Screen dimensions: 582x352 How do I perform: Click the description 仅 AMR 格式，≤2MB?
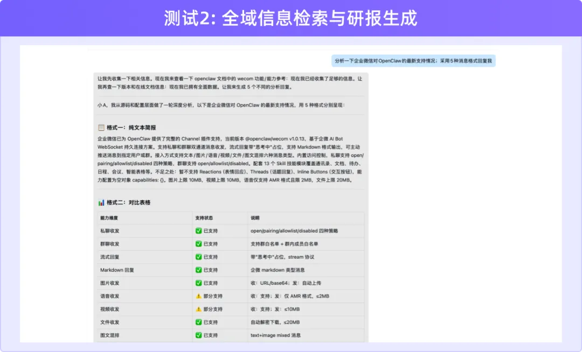click(290, 296)
